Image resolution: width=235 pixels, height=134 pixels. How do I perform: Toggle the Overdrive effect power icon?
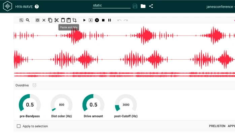[34, 85]
